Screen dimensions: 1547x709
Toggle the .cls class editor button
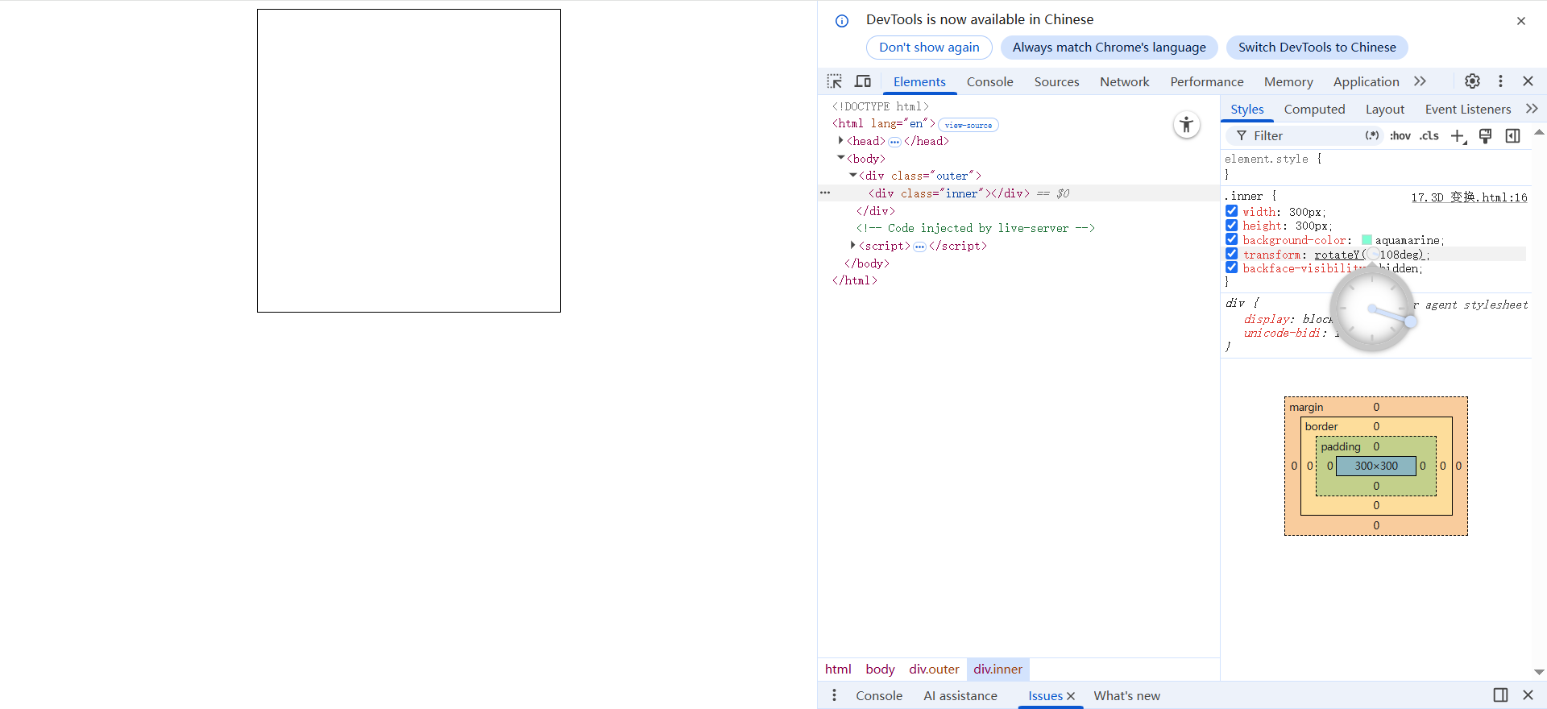[x=1429, y=136]
